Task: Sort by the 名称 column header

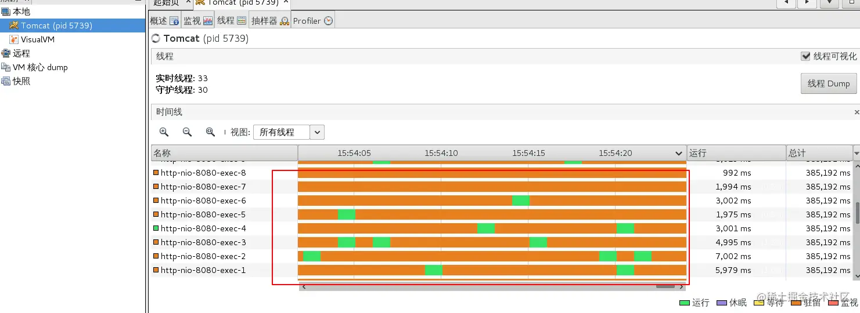Action: point(224,153)
